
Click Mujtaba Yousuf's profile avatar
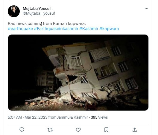click(x=14, y=11)
